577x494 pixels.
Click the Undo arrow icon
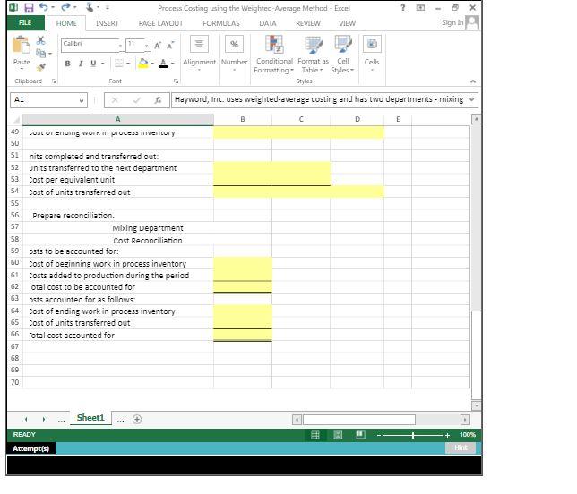coord(43,7)
